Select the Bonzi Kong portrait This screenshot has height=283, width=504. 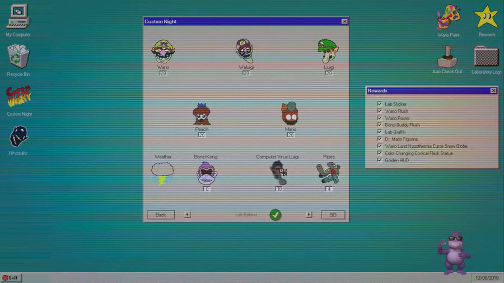pos(206,173)
